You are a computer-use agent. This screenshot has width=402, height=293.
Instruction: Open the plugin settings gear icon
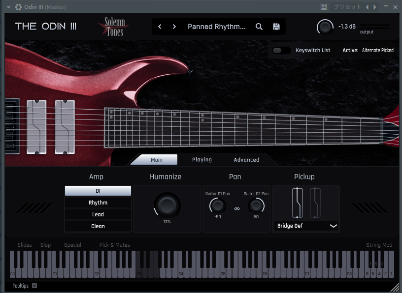[18, 7]
